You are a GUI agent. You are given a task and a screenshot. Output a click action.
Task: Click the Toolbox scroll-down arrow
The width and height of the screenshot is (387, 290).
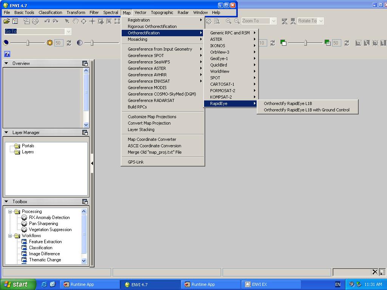coord(84,261)
